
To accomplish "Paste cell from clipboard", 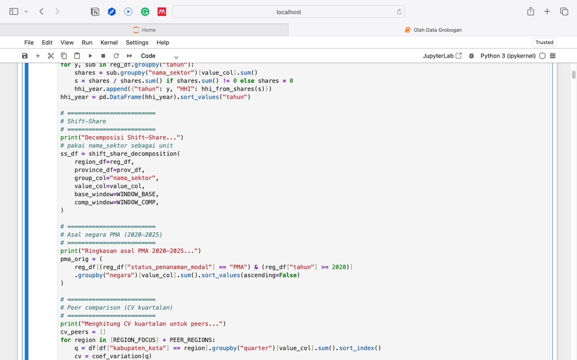I will pyautogui.click(x=77, y=56).
